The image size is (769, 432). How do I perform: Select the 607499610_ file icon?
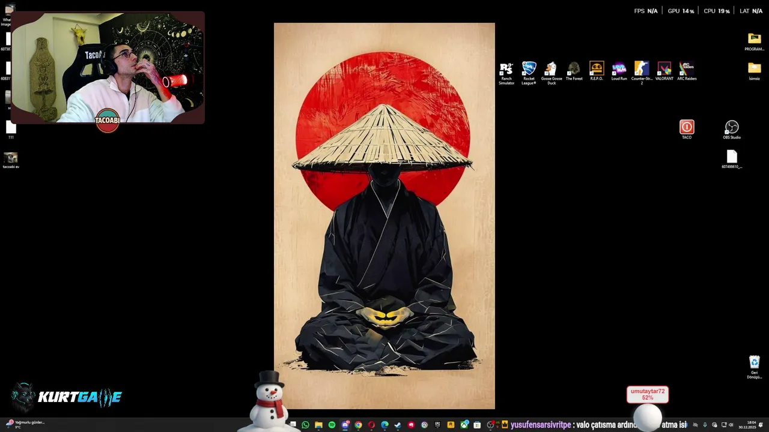732,159
